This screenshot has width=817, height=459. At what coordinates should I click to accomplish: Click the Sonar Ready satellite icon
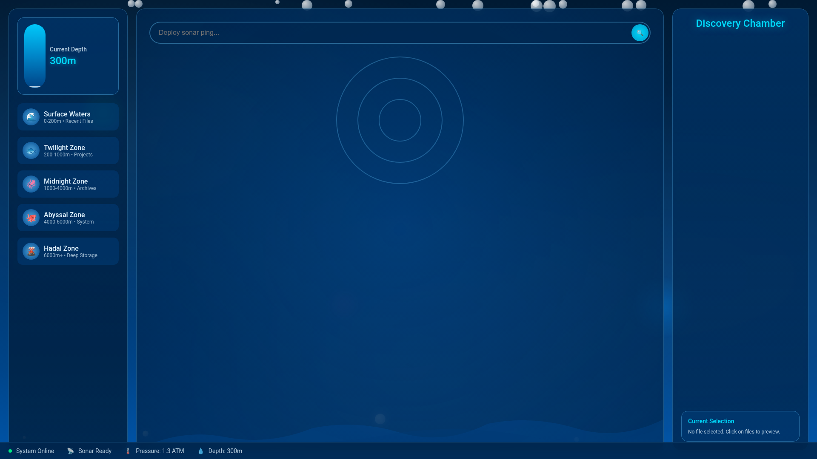(71, 451)
